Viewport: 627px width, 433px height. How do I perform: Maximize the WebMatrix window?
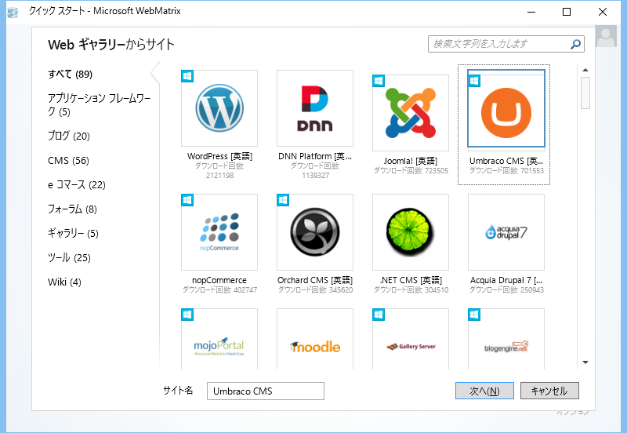[x=567, y=12]
